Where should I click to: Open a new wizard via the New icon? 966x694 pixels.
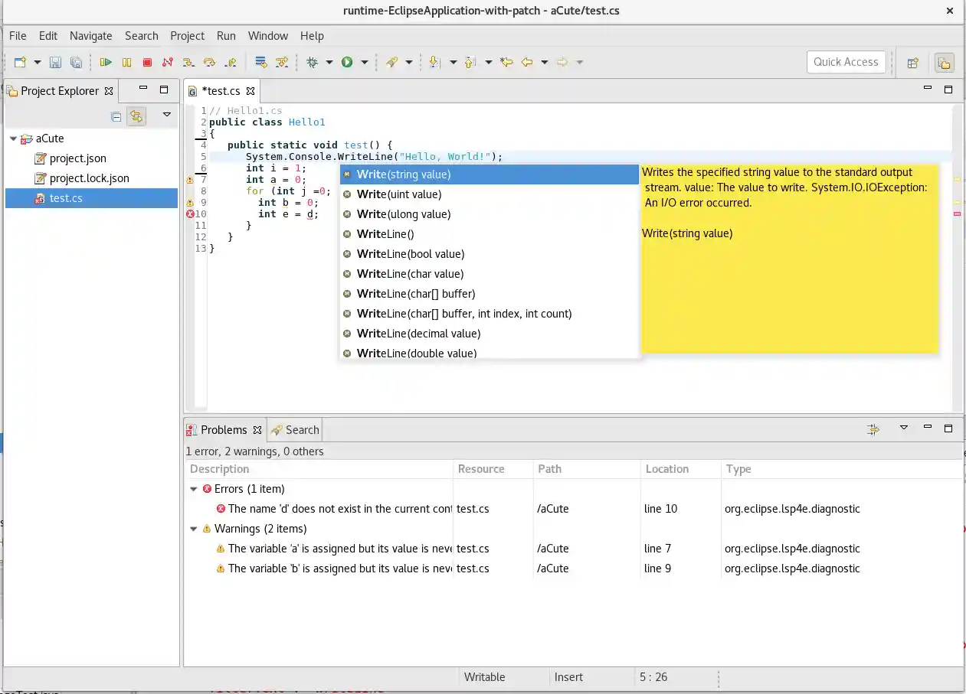pyautogui.click(x=21, y=62)
